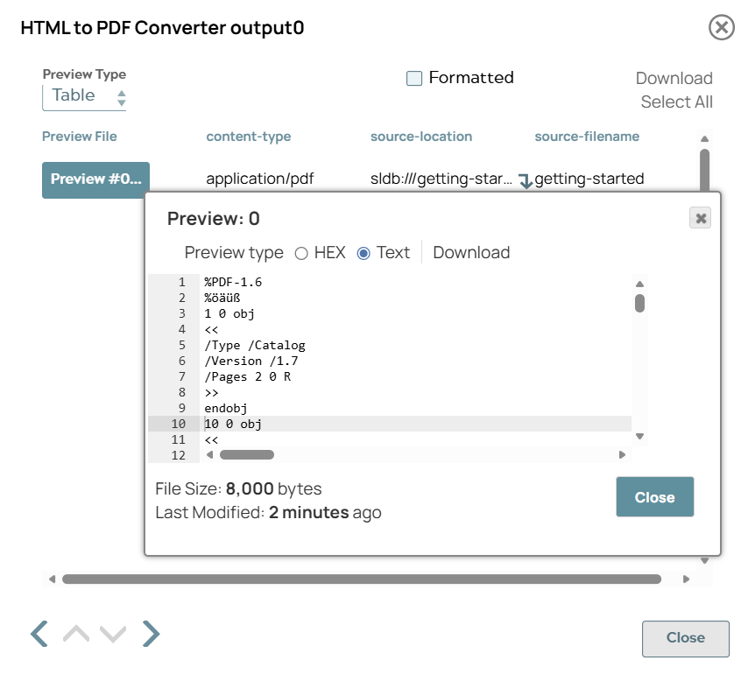Click the Close button in the Preview popup
This screenshot has width=755, height=674.
[654, 495]
